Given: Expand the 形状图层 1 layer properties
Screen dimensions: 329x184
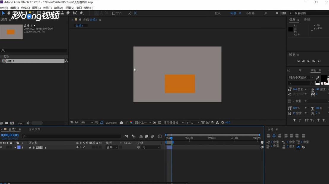Looking at the screenshot, I should pyautogui.click(x=15, y=147).
